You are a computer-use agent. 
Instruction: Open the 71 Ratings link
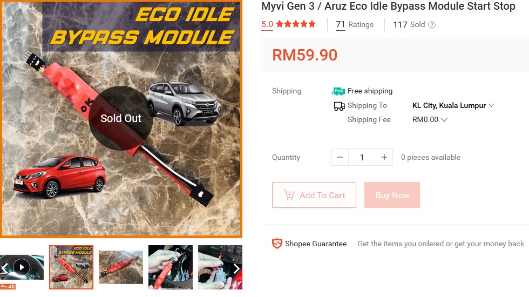355,25
